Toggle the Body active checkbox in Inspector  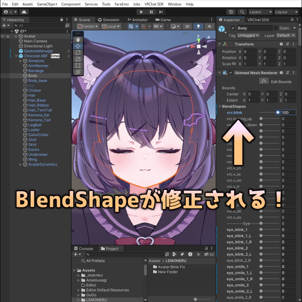click(233, 28)
